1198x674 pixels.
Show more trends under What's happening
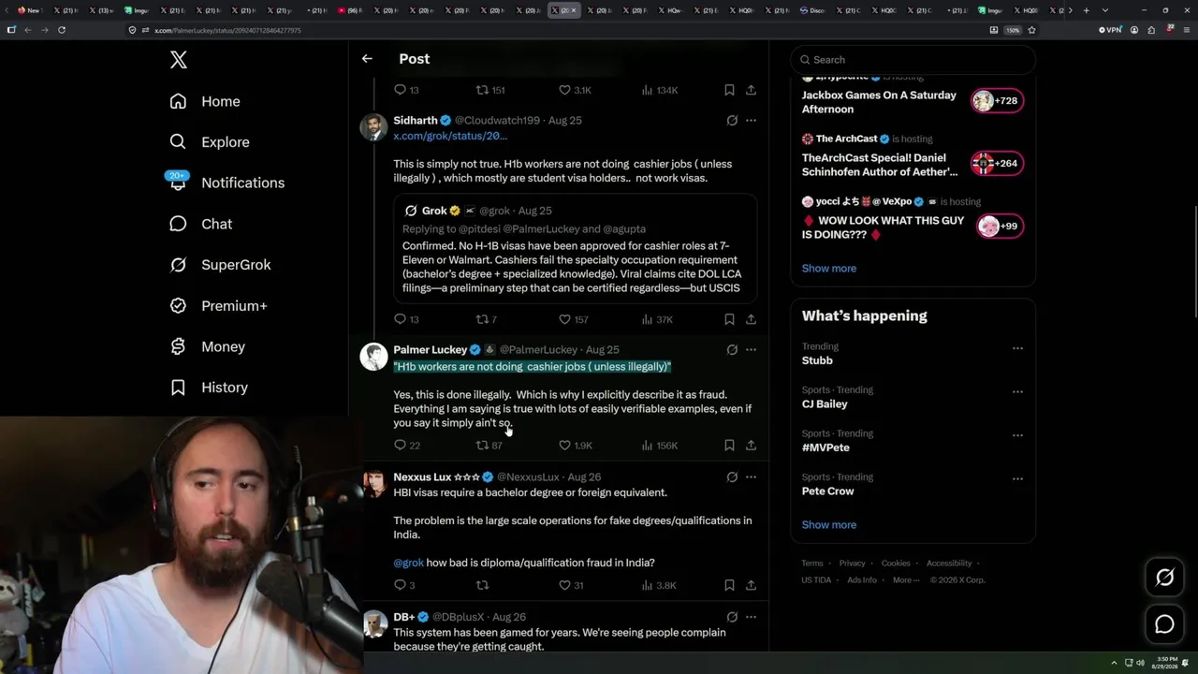pyautogui.click(x=829, y=525)
